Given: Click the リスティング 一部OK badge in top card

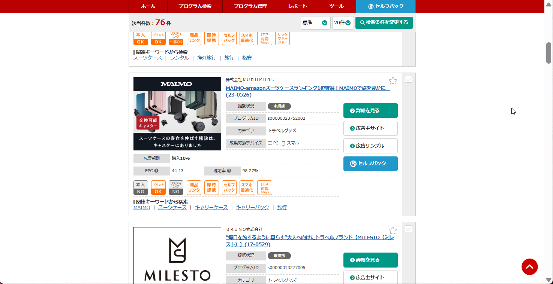Looking at the screenshot, I should [176, 39].
